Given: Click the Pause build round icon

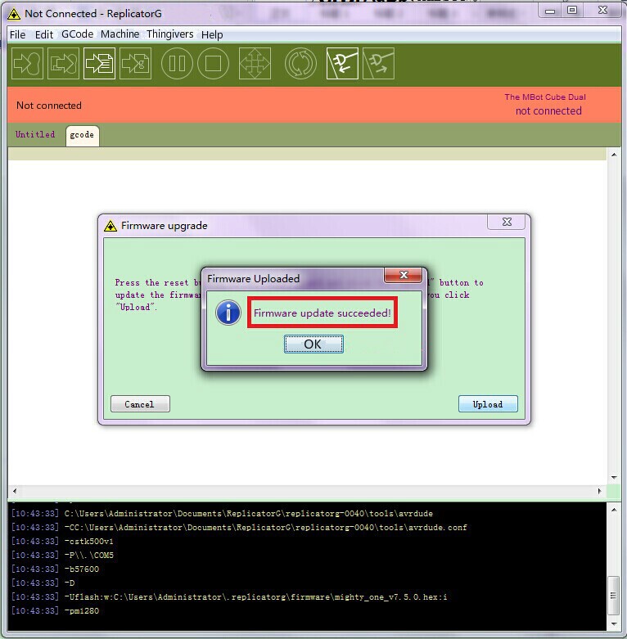Looking at the screenshot, I should pyautogui.click(x=177, y=63).
